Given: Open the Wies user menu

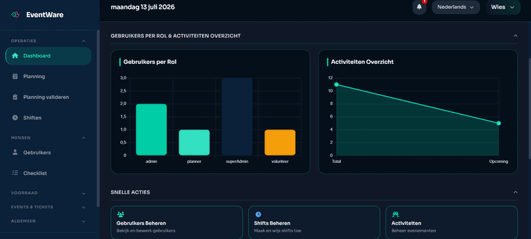Looking at the screenshot, I should point(503,7).
